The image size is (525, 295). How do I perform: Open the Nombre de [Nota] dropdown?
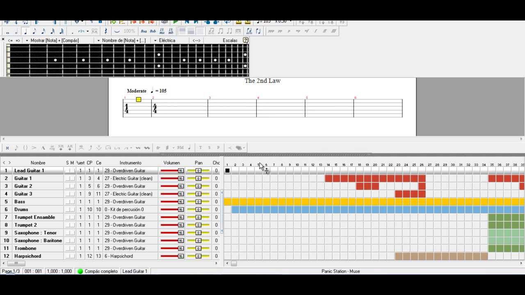click(121, 40)
